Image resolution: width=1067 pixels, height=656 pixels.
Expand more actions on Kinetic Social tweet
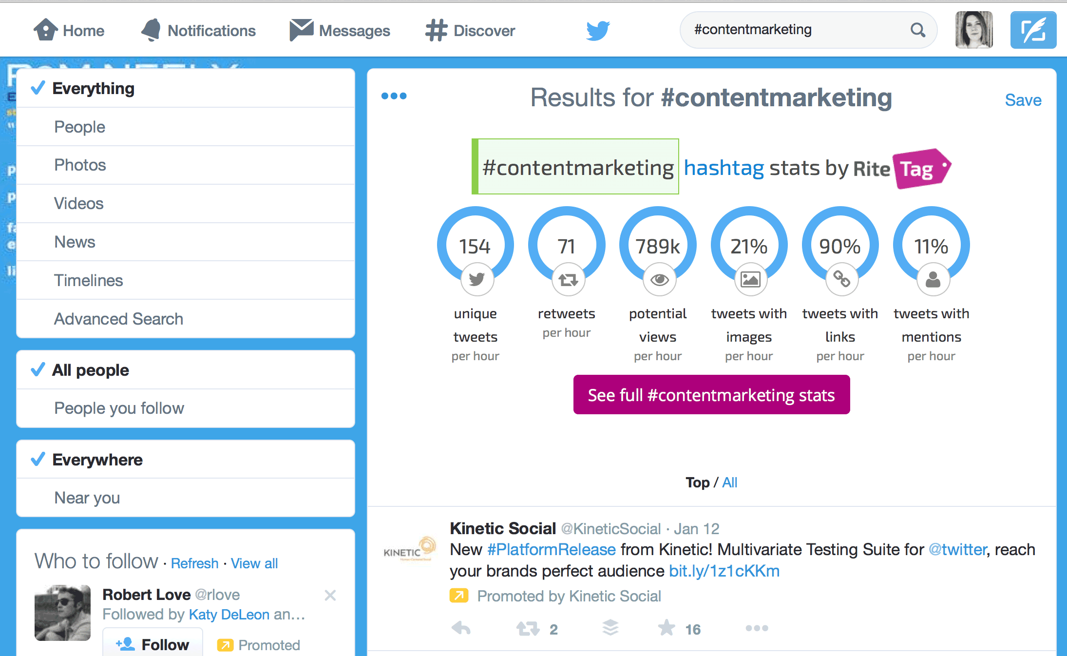[x=757, y=629]
